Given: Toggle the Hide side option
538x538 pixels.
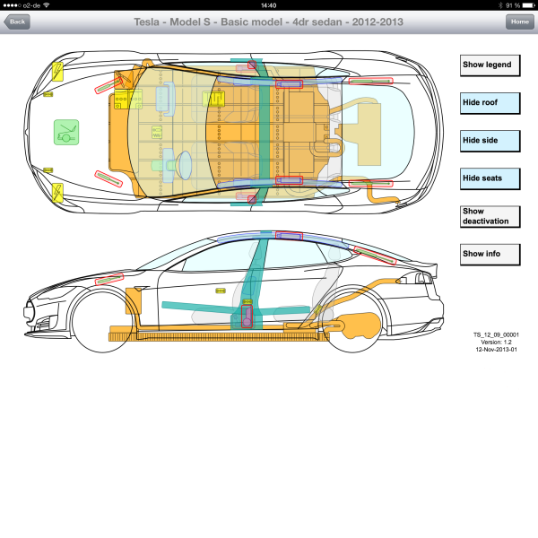Looking at the screenshot, I should point(490,141).
